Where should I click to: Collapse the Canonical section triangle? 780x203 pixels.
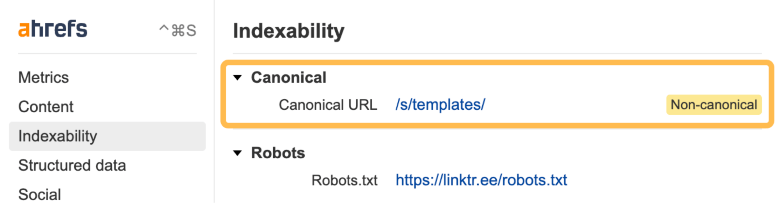[237, 77]
